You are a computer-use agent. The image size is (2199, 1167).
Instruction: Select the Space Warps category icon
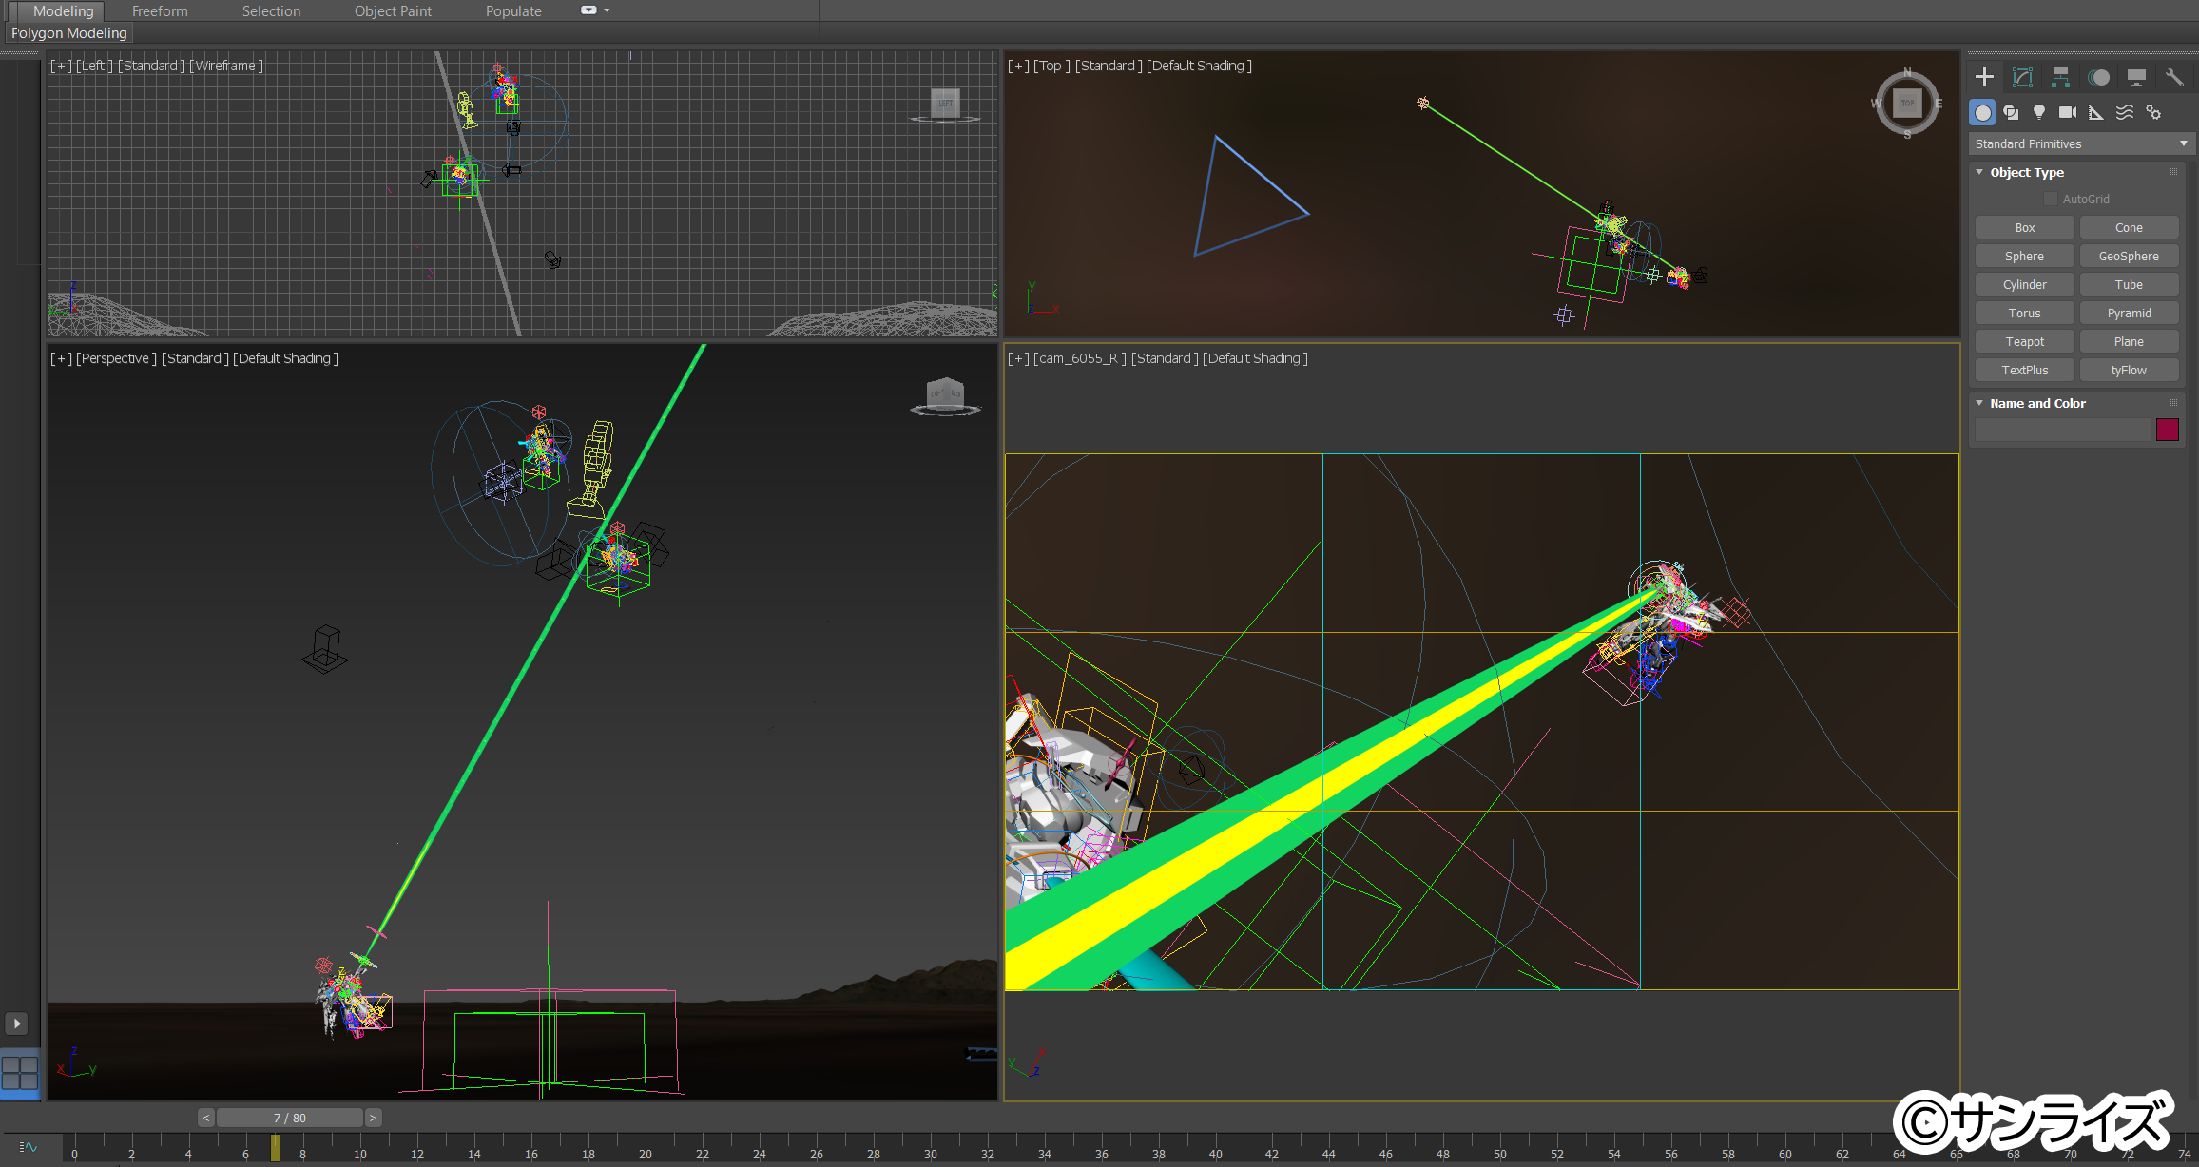(x=2125, y=112)
